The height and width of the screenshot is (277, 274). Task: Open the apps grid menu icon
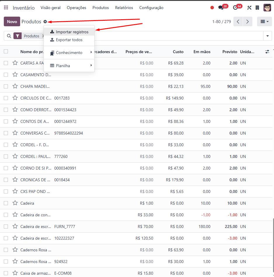(6, 8)
